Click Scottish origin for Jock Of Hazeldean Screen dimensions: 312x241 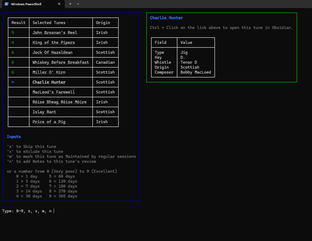click(105, 52)
